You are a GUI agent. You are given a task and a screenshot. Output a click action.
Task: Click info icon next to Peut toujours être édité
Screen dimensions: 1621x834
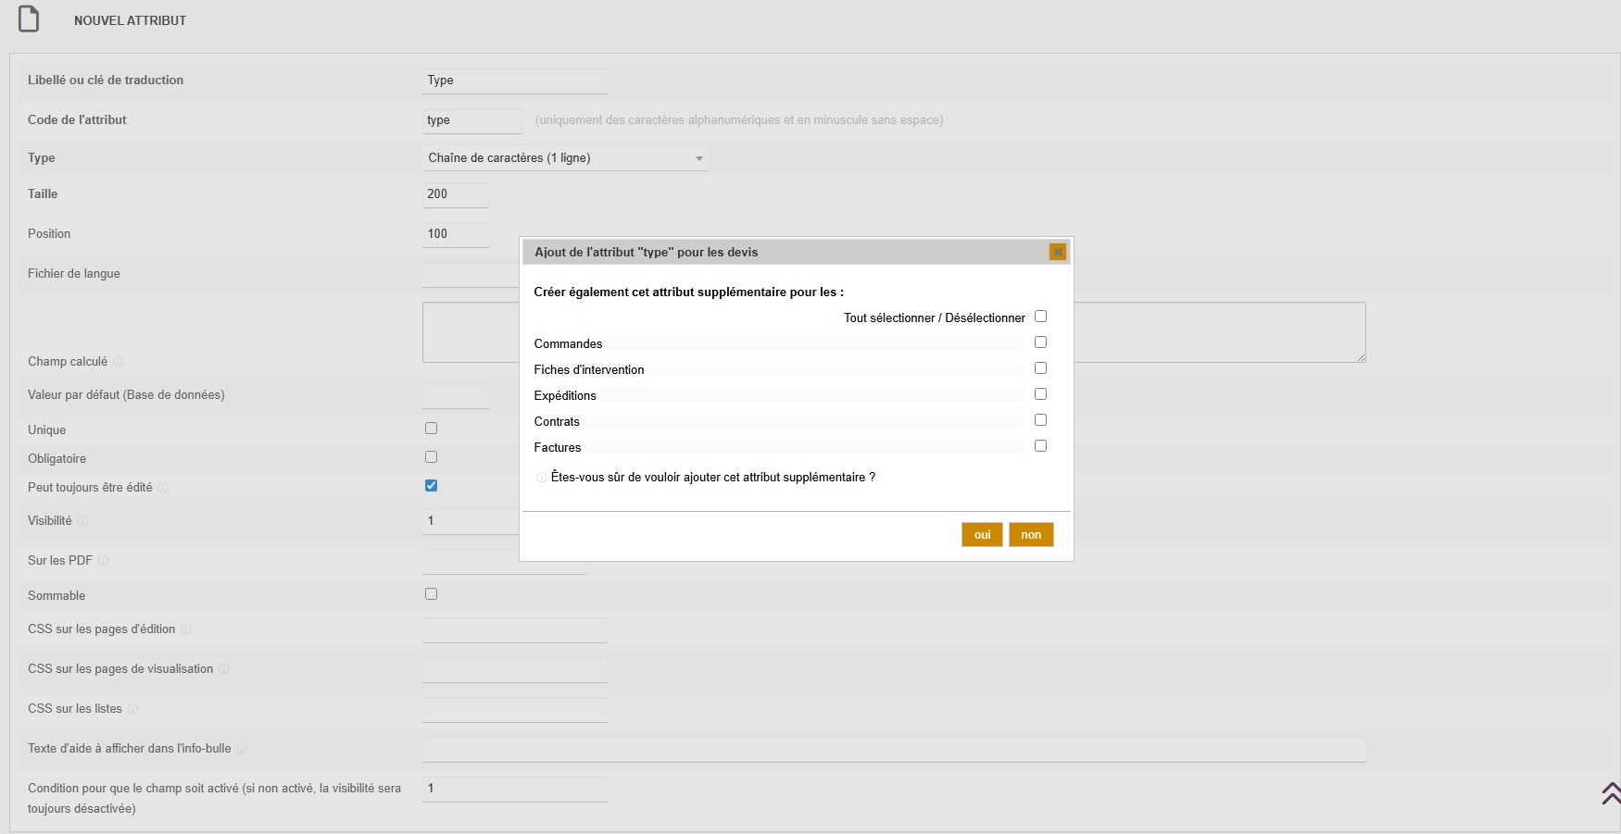coord(163,488)
